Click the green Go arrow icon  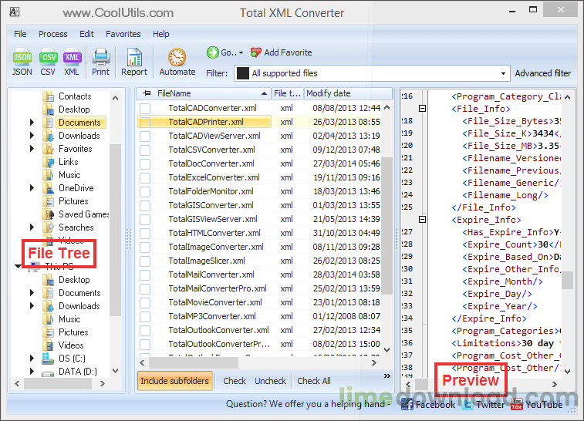tap(213, 52)
